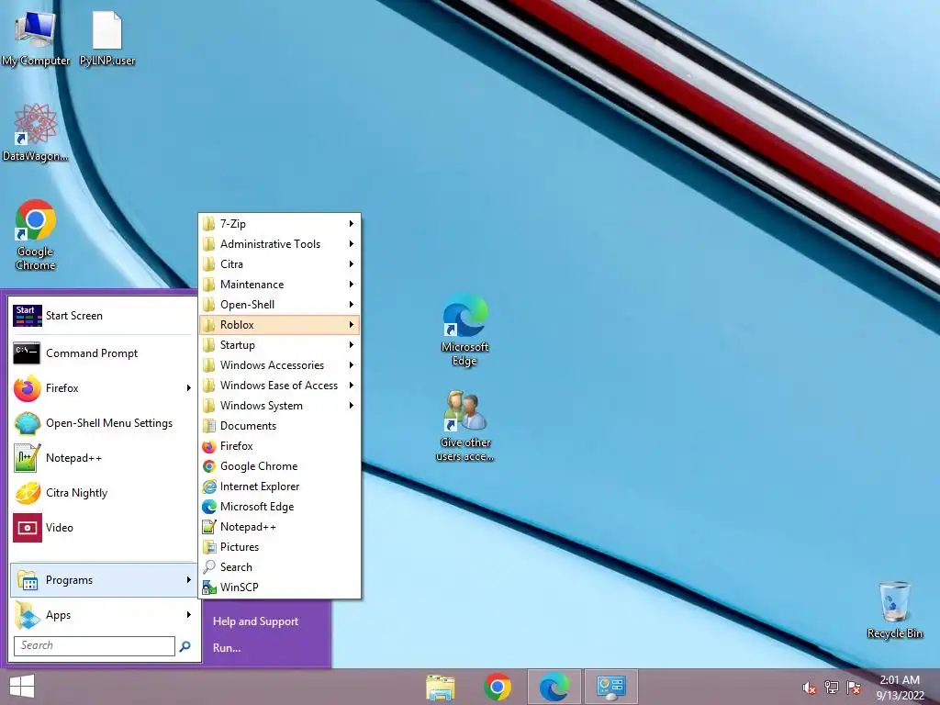
Task: Expand the Windows Ease of Access folder
Action: point(279,385)
